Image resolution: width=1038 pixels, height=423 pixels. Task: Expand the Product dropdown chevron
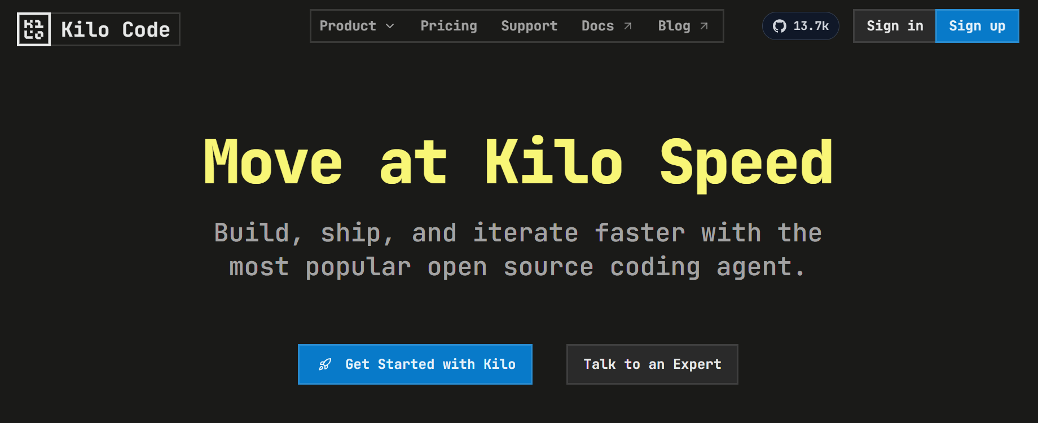click(390, 26)
